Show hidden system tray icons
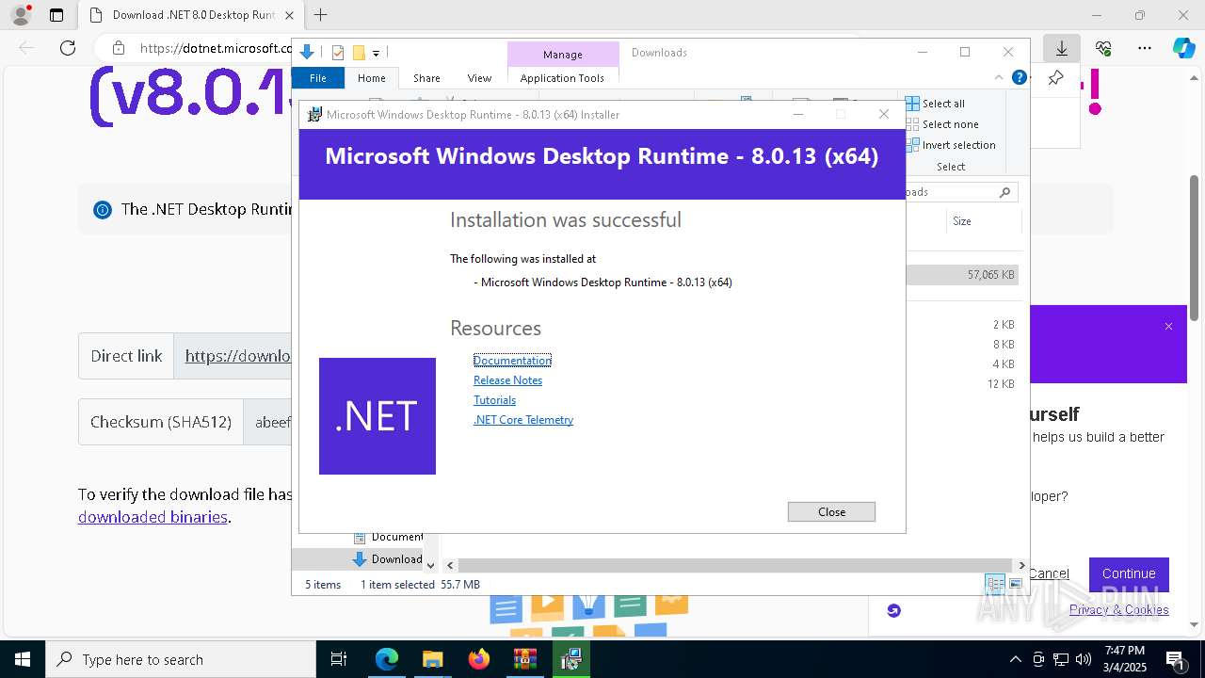This screenshot has width=1205, height=678. pyautogui.click(x=1015, y=659)
